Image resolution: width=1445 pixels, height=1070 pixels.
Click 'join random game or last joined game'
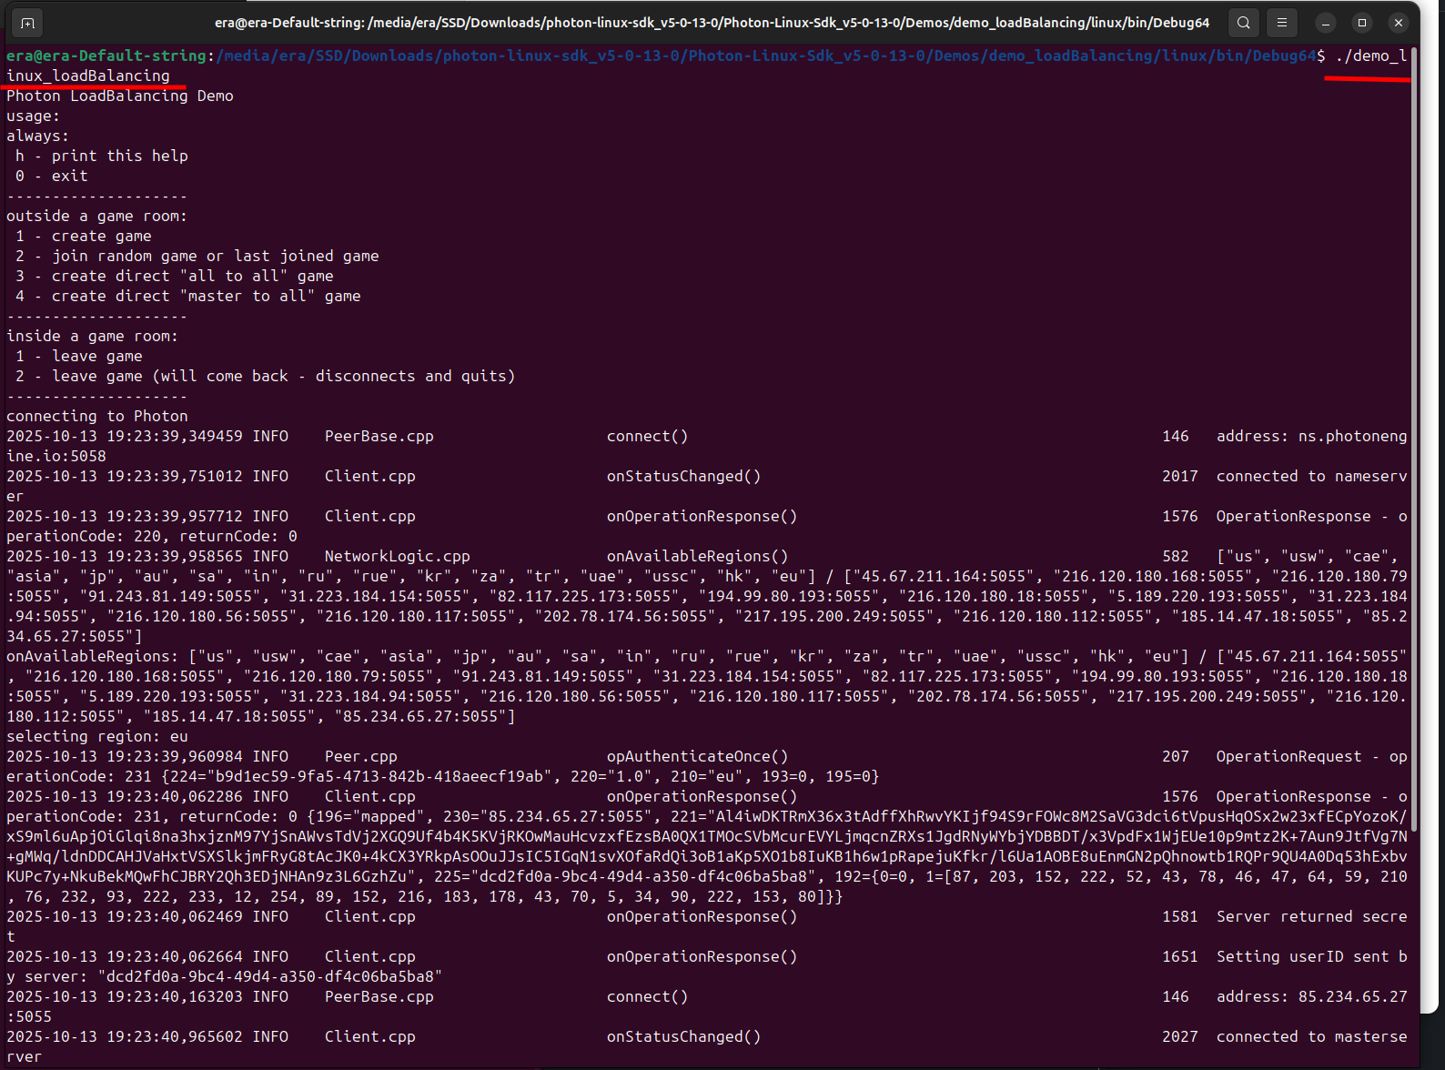[215, 256]
